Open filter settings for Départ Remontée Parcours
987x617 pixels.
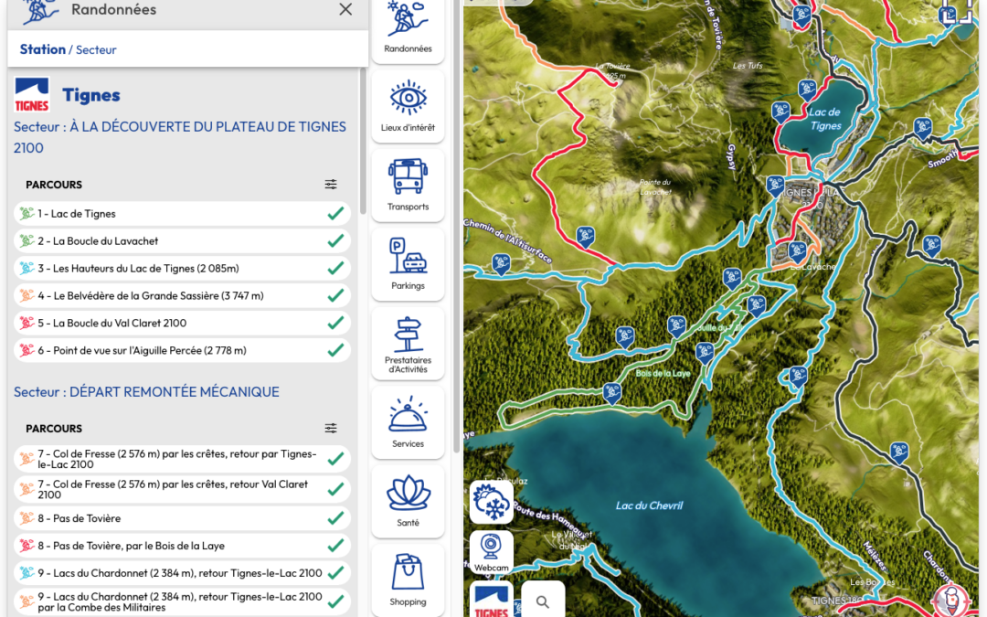point(331,428)
